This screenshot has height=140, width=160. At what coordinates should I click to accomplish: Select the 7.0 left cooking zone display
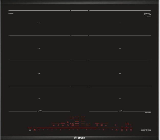[x=72, y=125]
